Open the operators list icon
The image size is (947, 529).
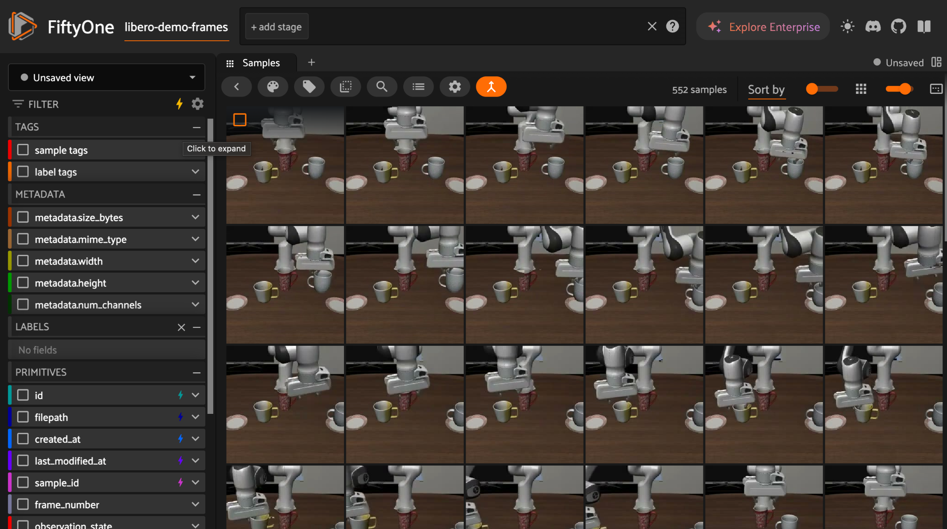coord(418,86)
